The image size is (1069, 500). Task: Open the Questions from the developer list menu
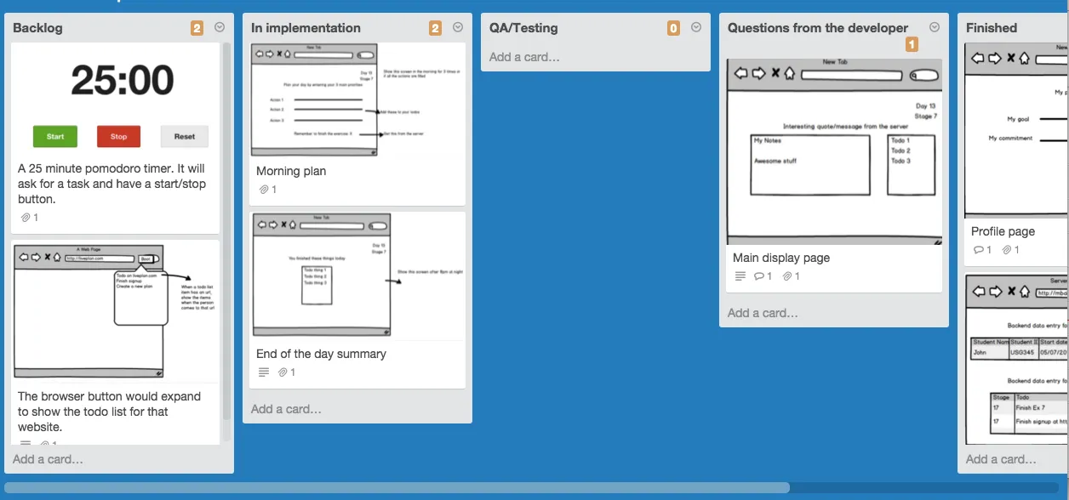(935, 26)
